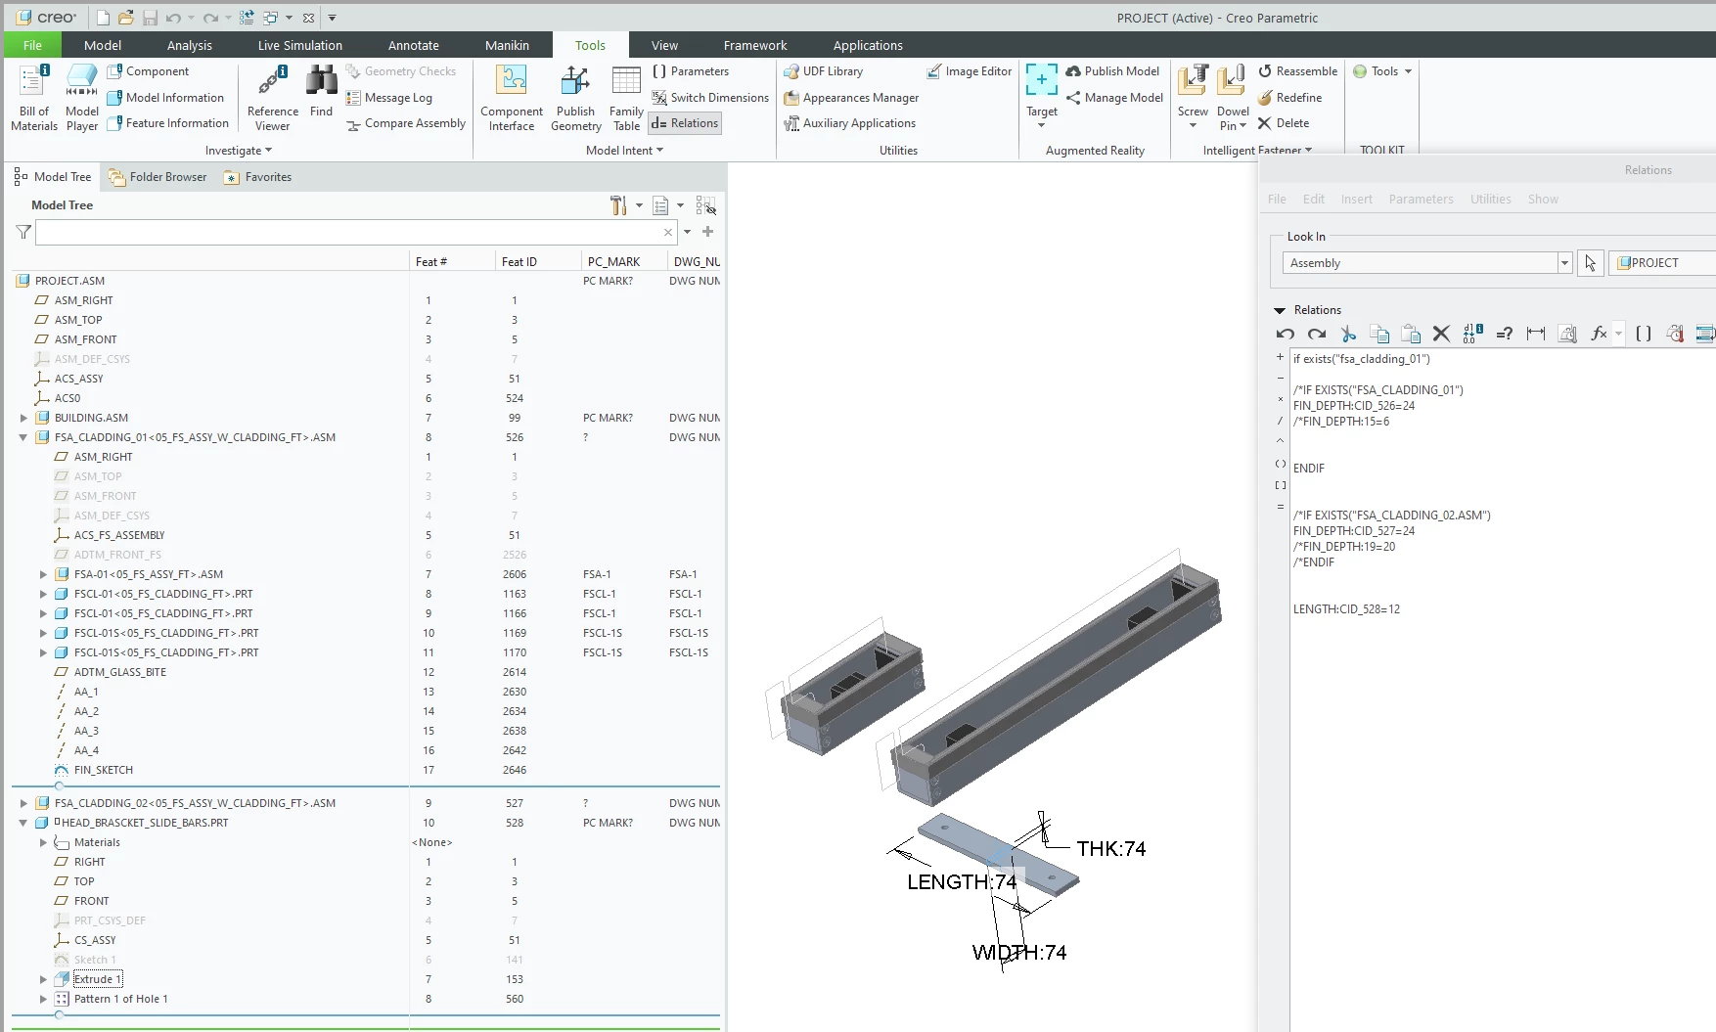Open the Component Interface tool
Screen dimensions: 1716x1032
(x=512, y=98)
